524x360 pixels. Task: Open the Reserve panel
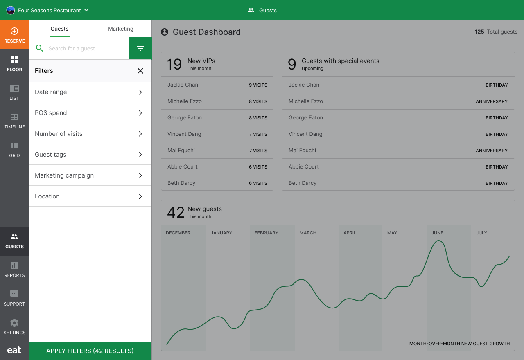(x=14, y=35)
